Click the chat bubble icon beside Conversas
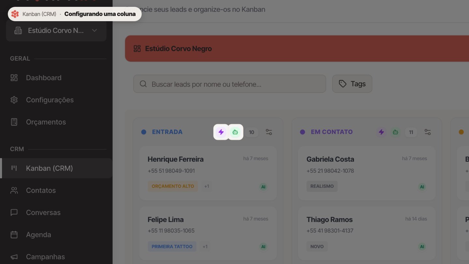This screenshot has width=469, height=264. pos(14,213)
